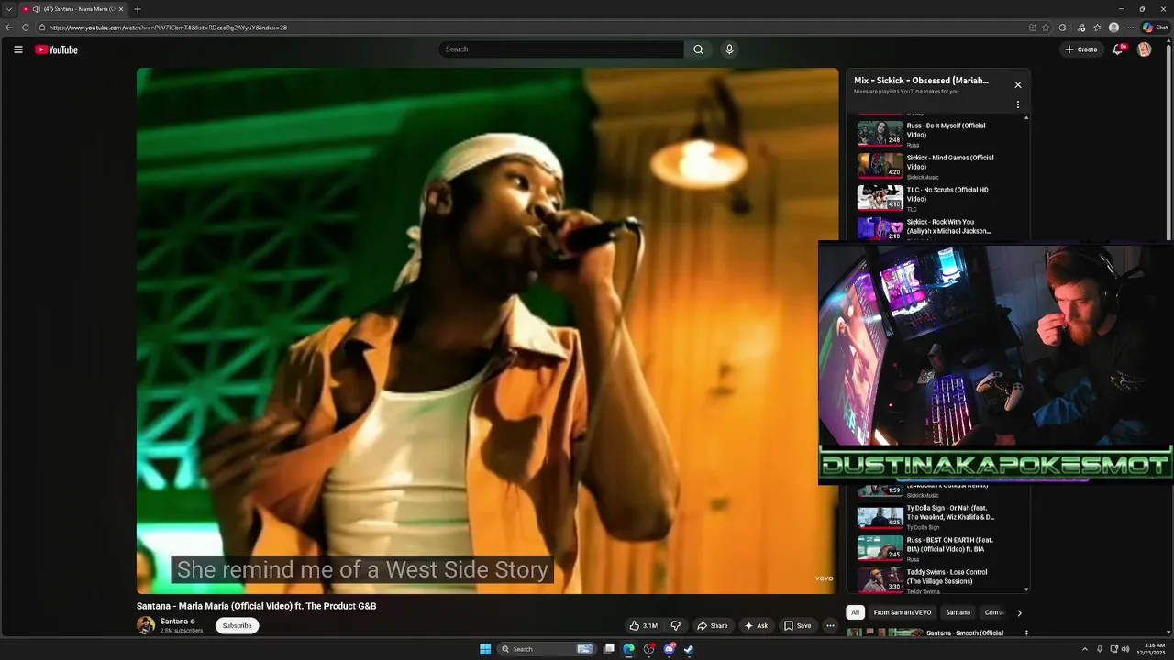Click inside the YouTube search box
This screenshot has width=1174, height=660.
pyautogui.click(x=561, y=49)
